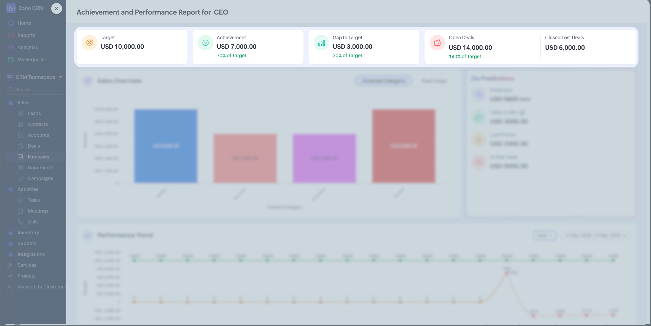
Task: Go to Reports in the sidebar
Action: [x=26, y=35]
